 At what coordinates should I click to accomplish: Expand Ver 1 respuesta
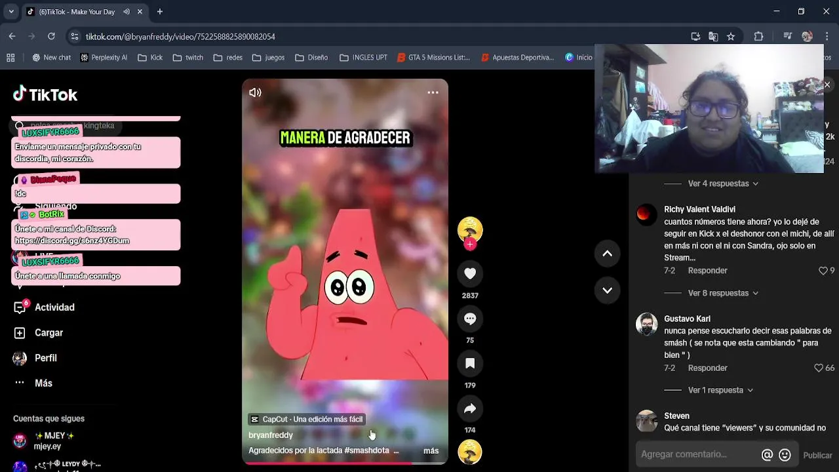[720, 390]
